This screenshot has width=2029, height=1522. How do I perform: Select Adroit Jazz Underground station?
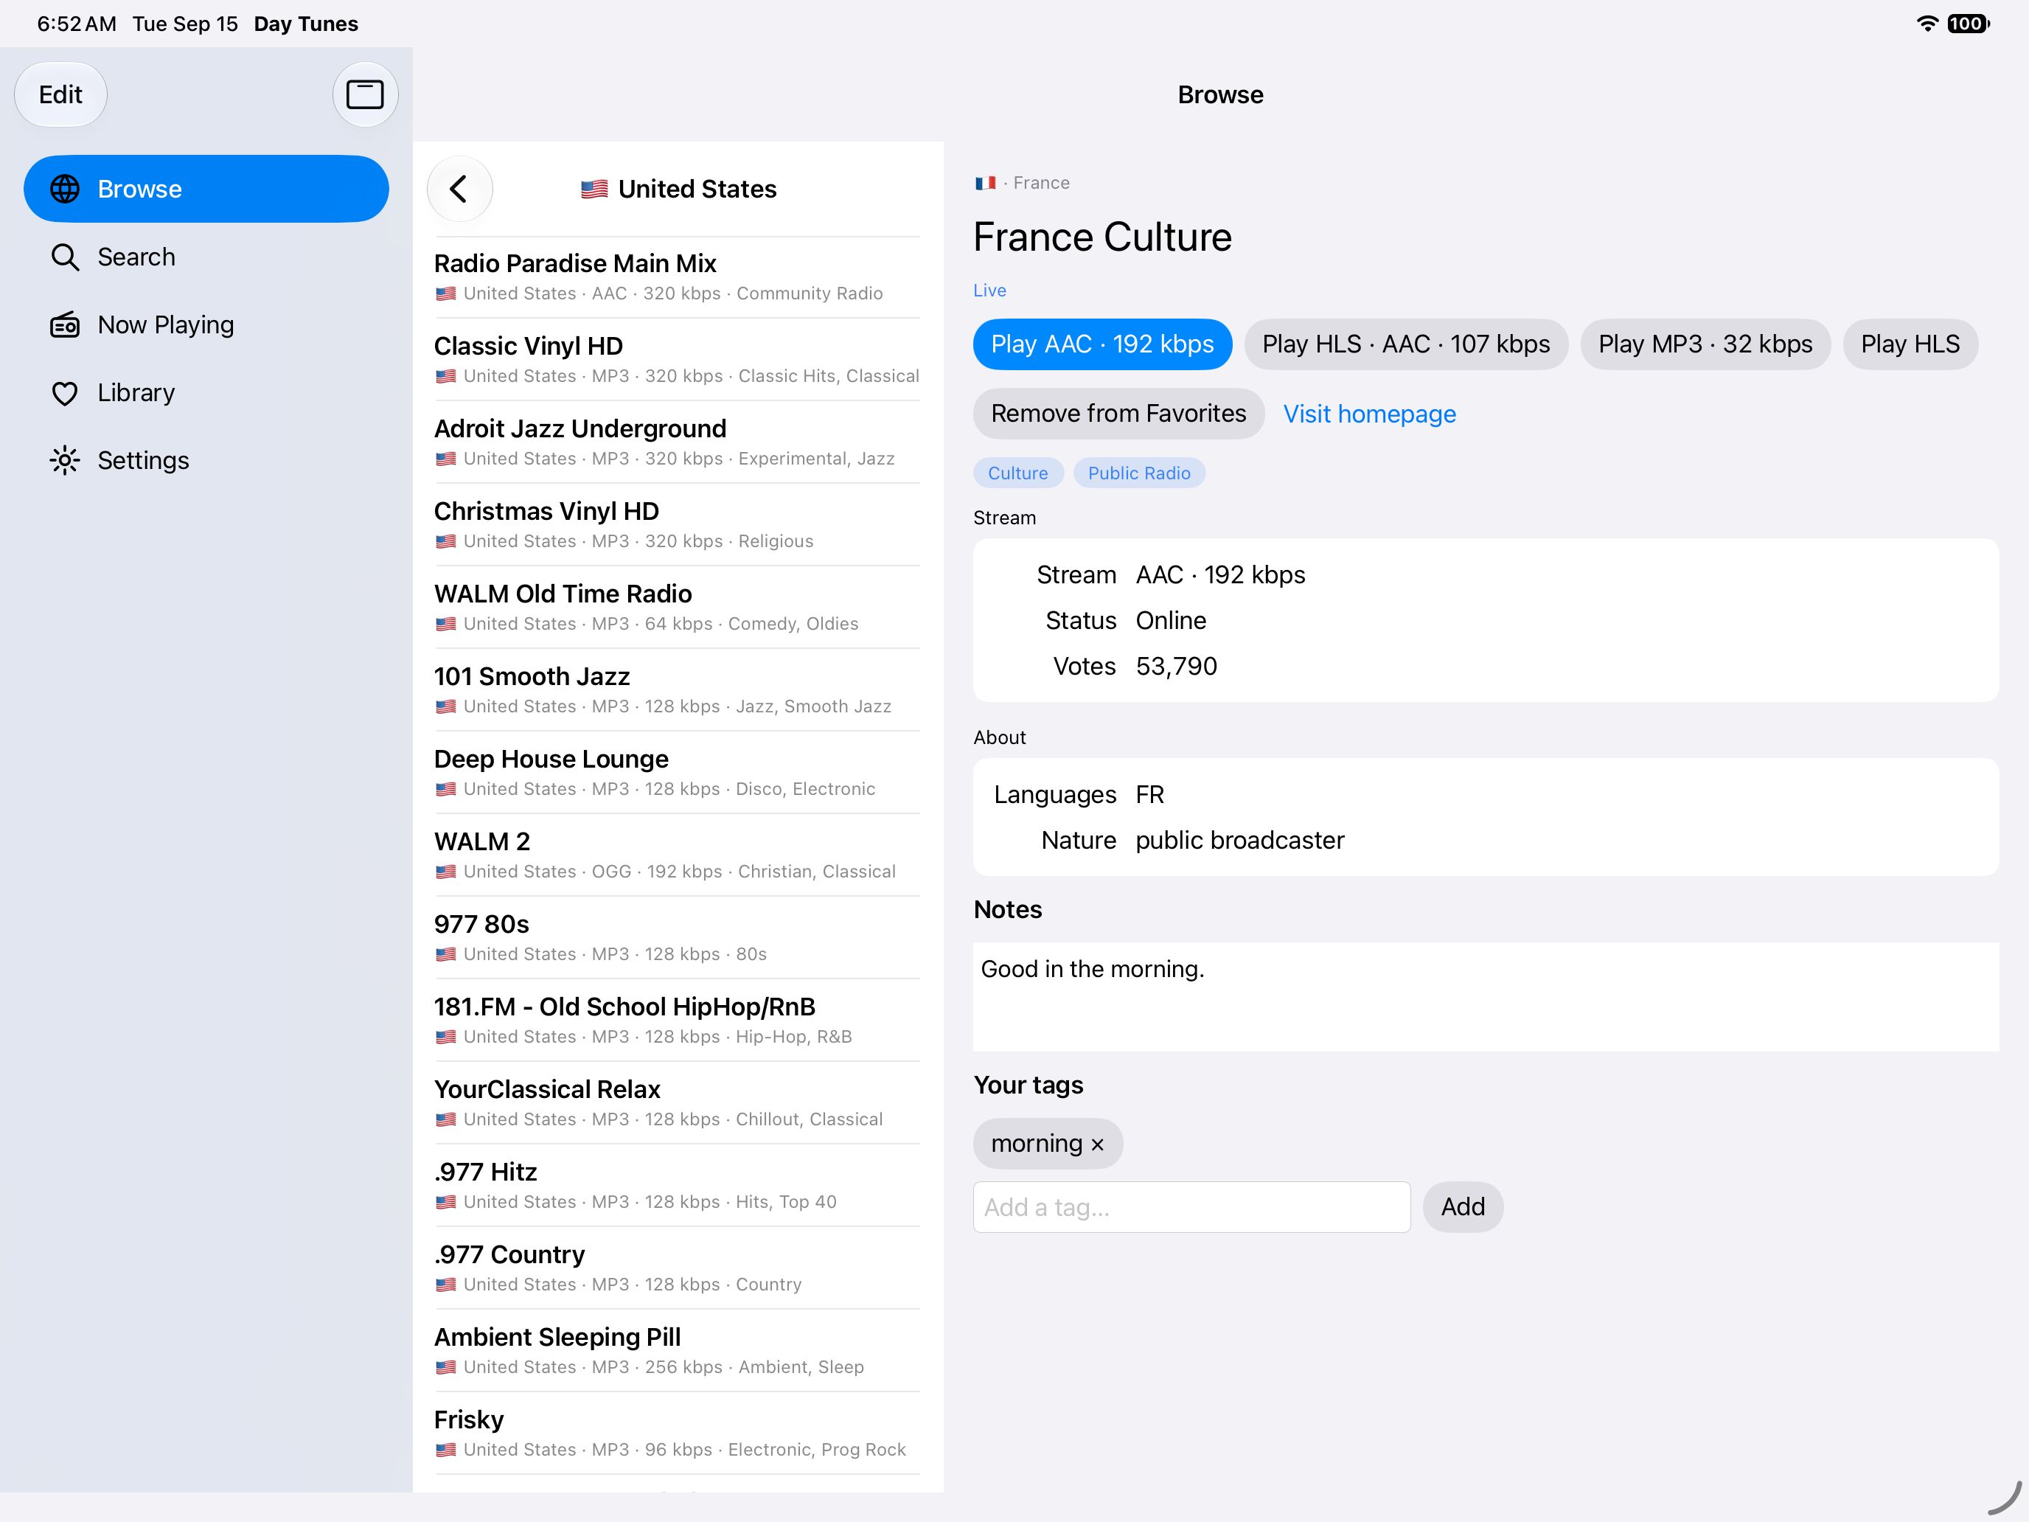tap(677, 442)
